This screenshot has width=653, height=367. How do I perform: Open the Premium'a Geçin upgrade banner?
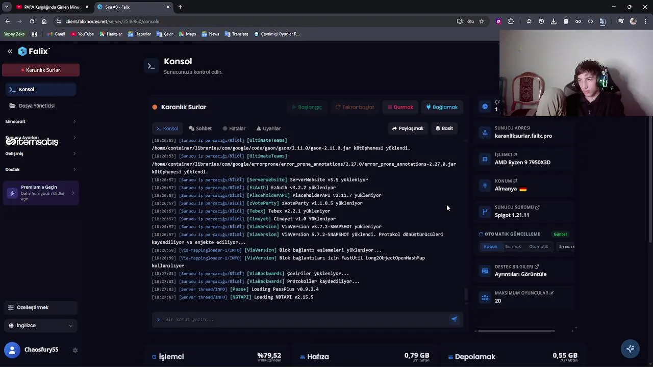click(x=41, y=193)
